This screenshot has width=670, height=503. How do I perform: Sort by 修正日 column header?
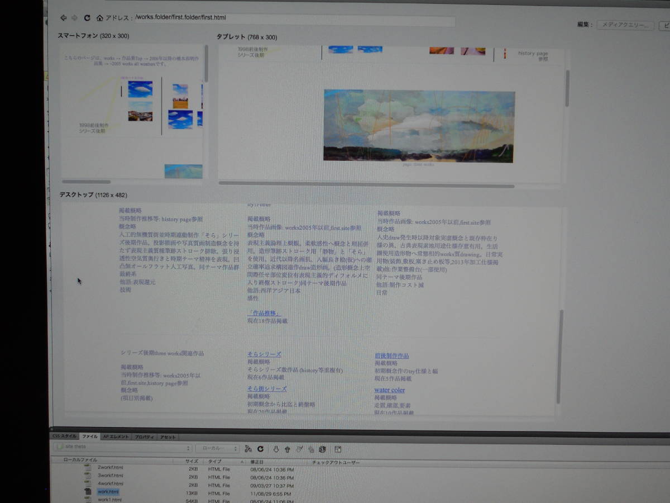(x=256, y=462)
